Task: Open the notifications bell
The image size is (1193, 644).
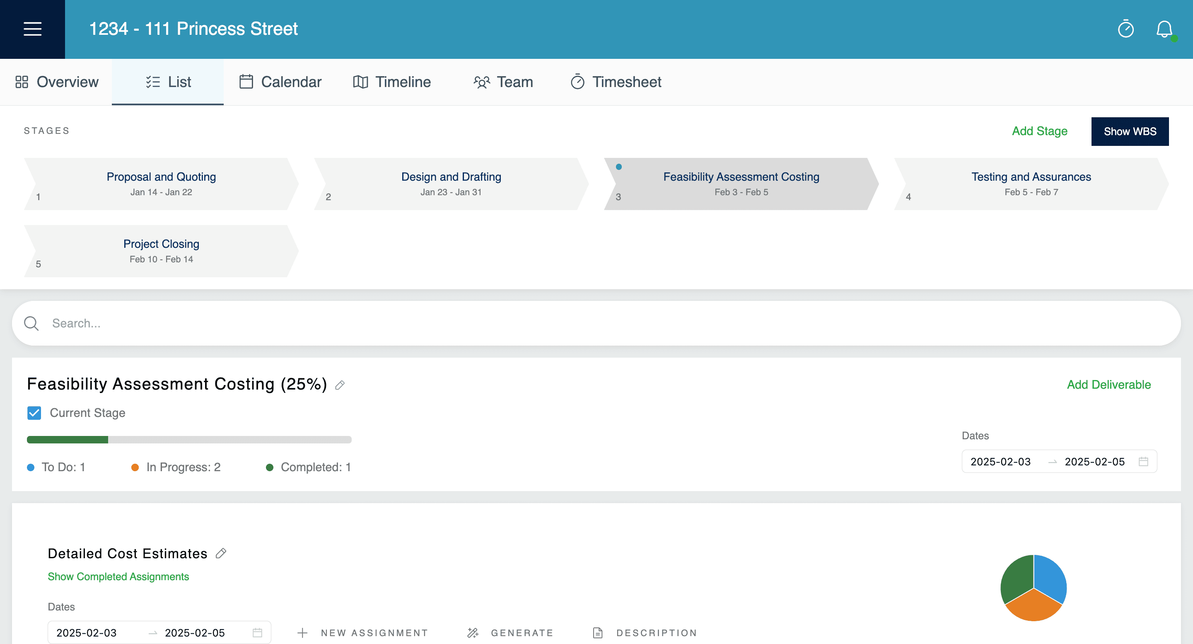Action: 1164,29
